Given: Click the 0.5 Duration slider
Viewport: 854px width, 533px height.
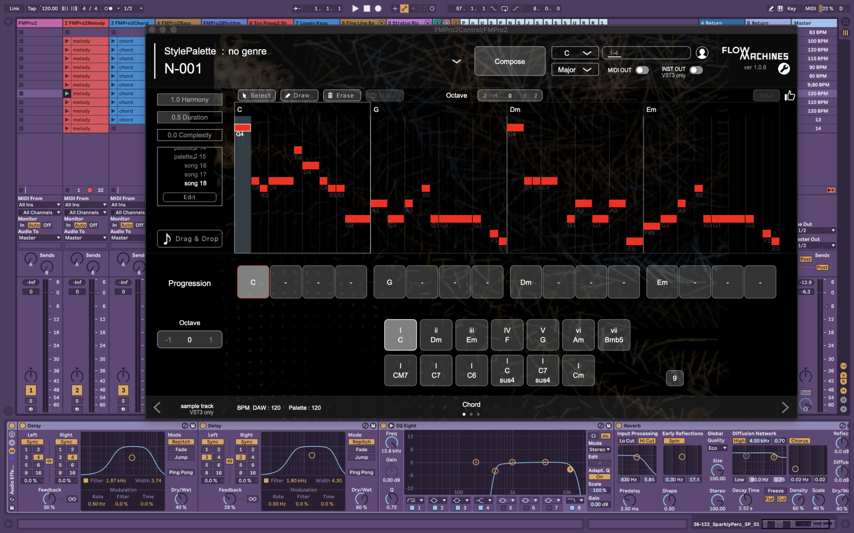Looking at the screenshot, I should 189,117.
